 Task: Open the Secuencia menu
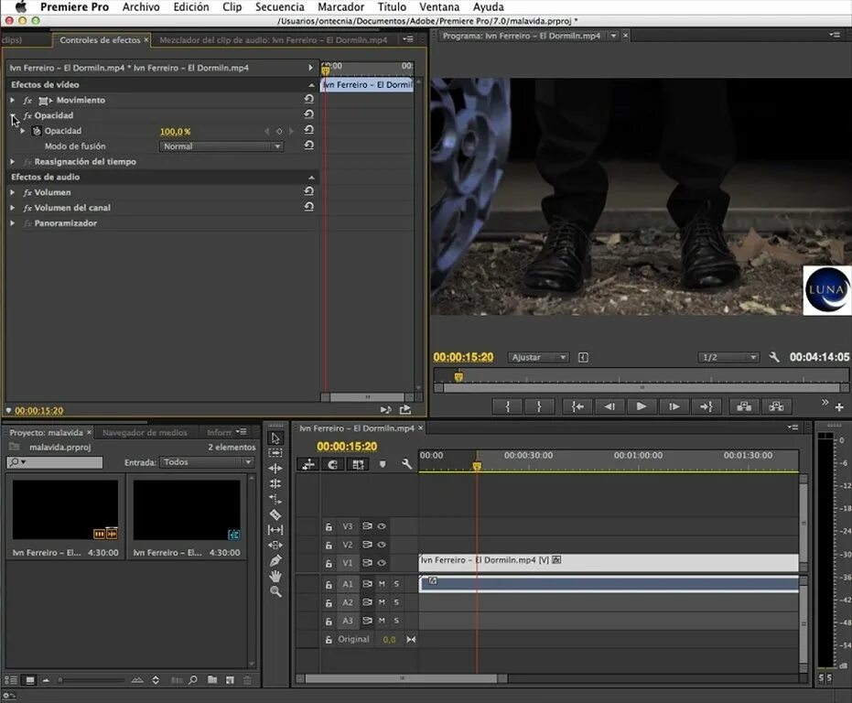click(x=279, y=7)
